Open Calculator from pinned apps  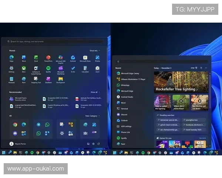tap(85, 69)
